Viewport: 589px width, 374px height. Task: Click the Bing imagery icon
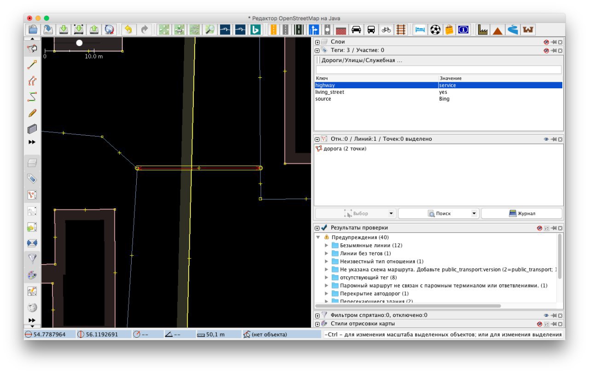coord(255,29)
